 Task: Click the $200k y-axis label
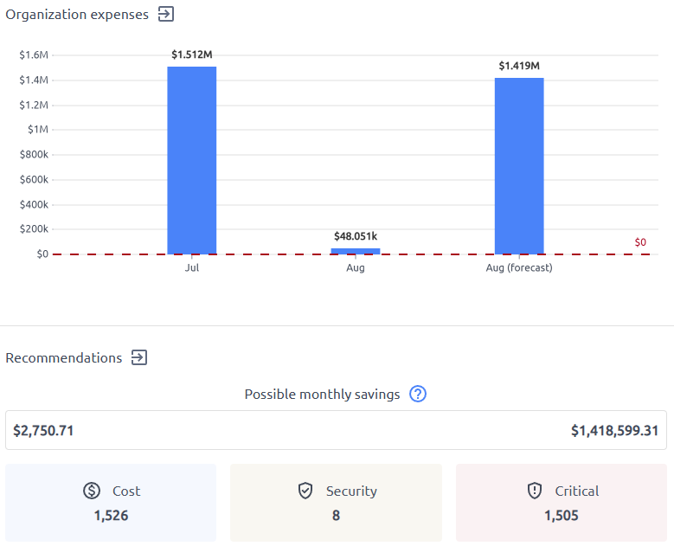click(x=34, y=229)
